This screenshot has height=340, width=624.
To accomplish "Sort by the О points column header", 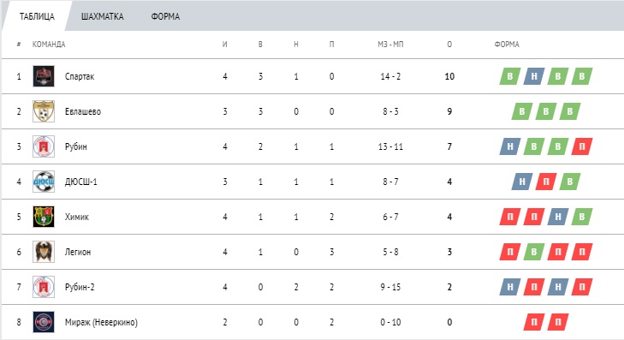I will tap(449, 45).
